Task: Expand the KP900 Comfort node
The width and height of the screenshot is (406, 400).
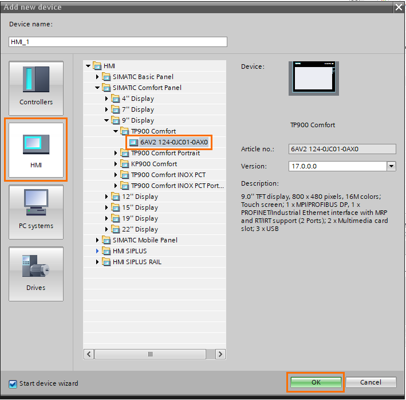Action: (116, 164)
